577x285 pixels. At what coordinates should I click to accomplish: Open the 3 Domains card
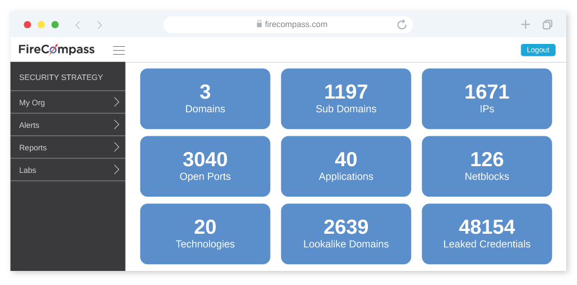tap(205, 99)
